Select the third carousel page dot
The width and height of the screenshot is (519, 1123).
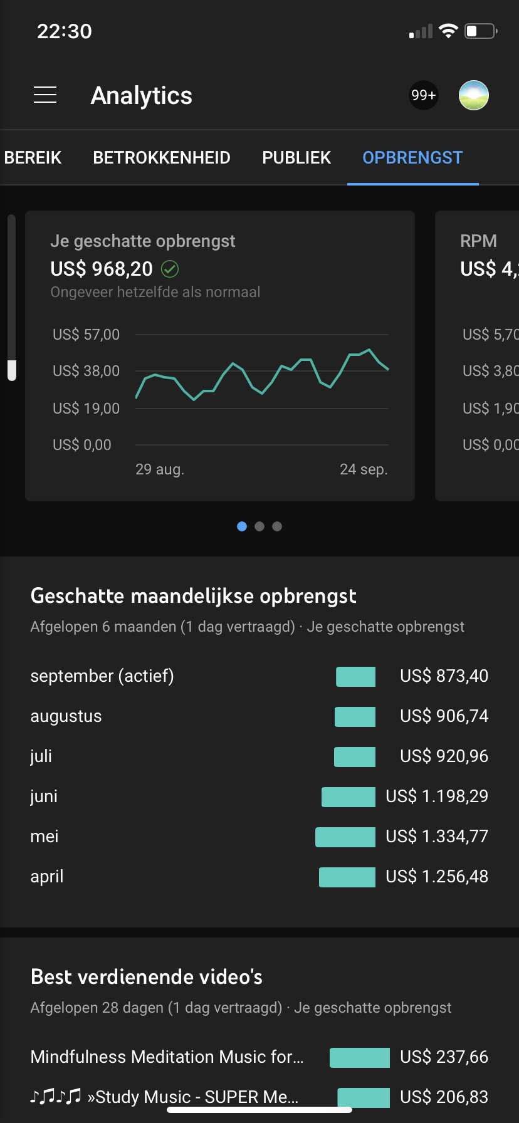[277, 526]
